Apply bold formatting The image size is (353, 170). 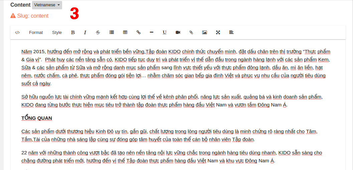pos(73,33)
